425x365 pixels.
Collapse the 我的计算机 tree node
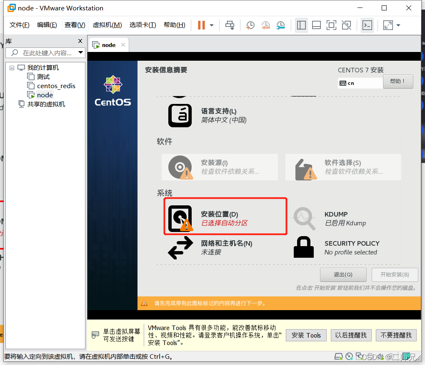click(x=12, y=67)
